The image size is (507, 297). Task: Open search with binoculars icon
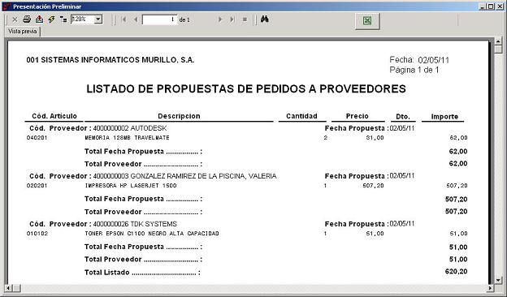[265, 19]
